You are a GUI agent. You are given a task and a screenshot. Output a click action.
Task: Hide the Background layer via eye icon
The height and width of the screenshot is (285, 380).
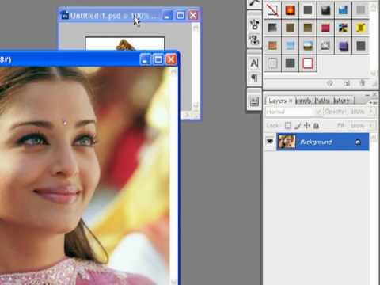click(x=270, y=142)
